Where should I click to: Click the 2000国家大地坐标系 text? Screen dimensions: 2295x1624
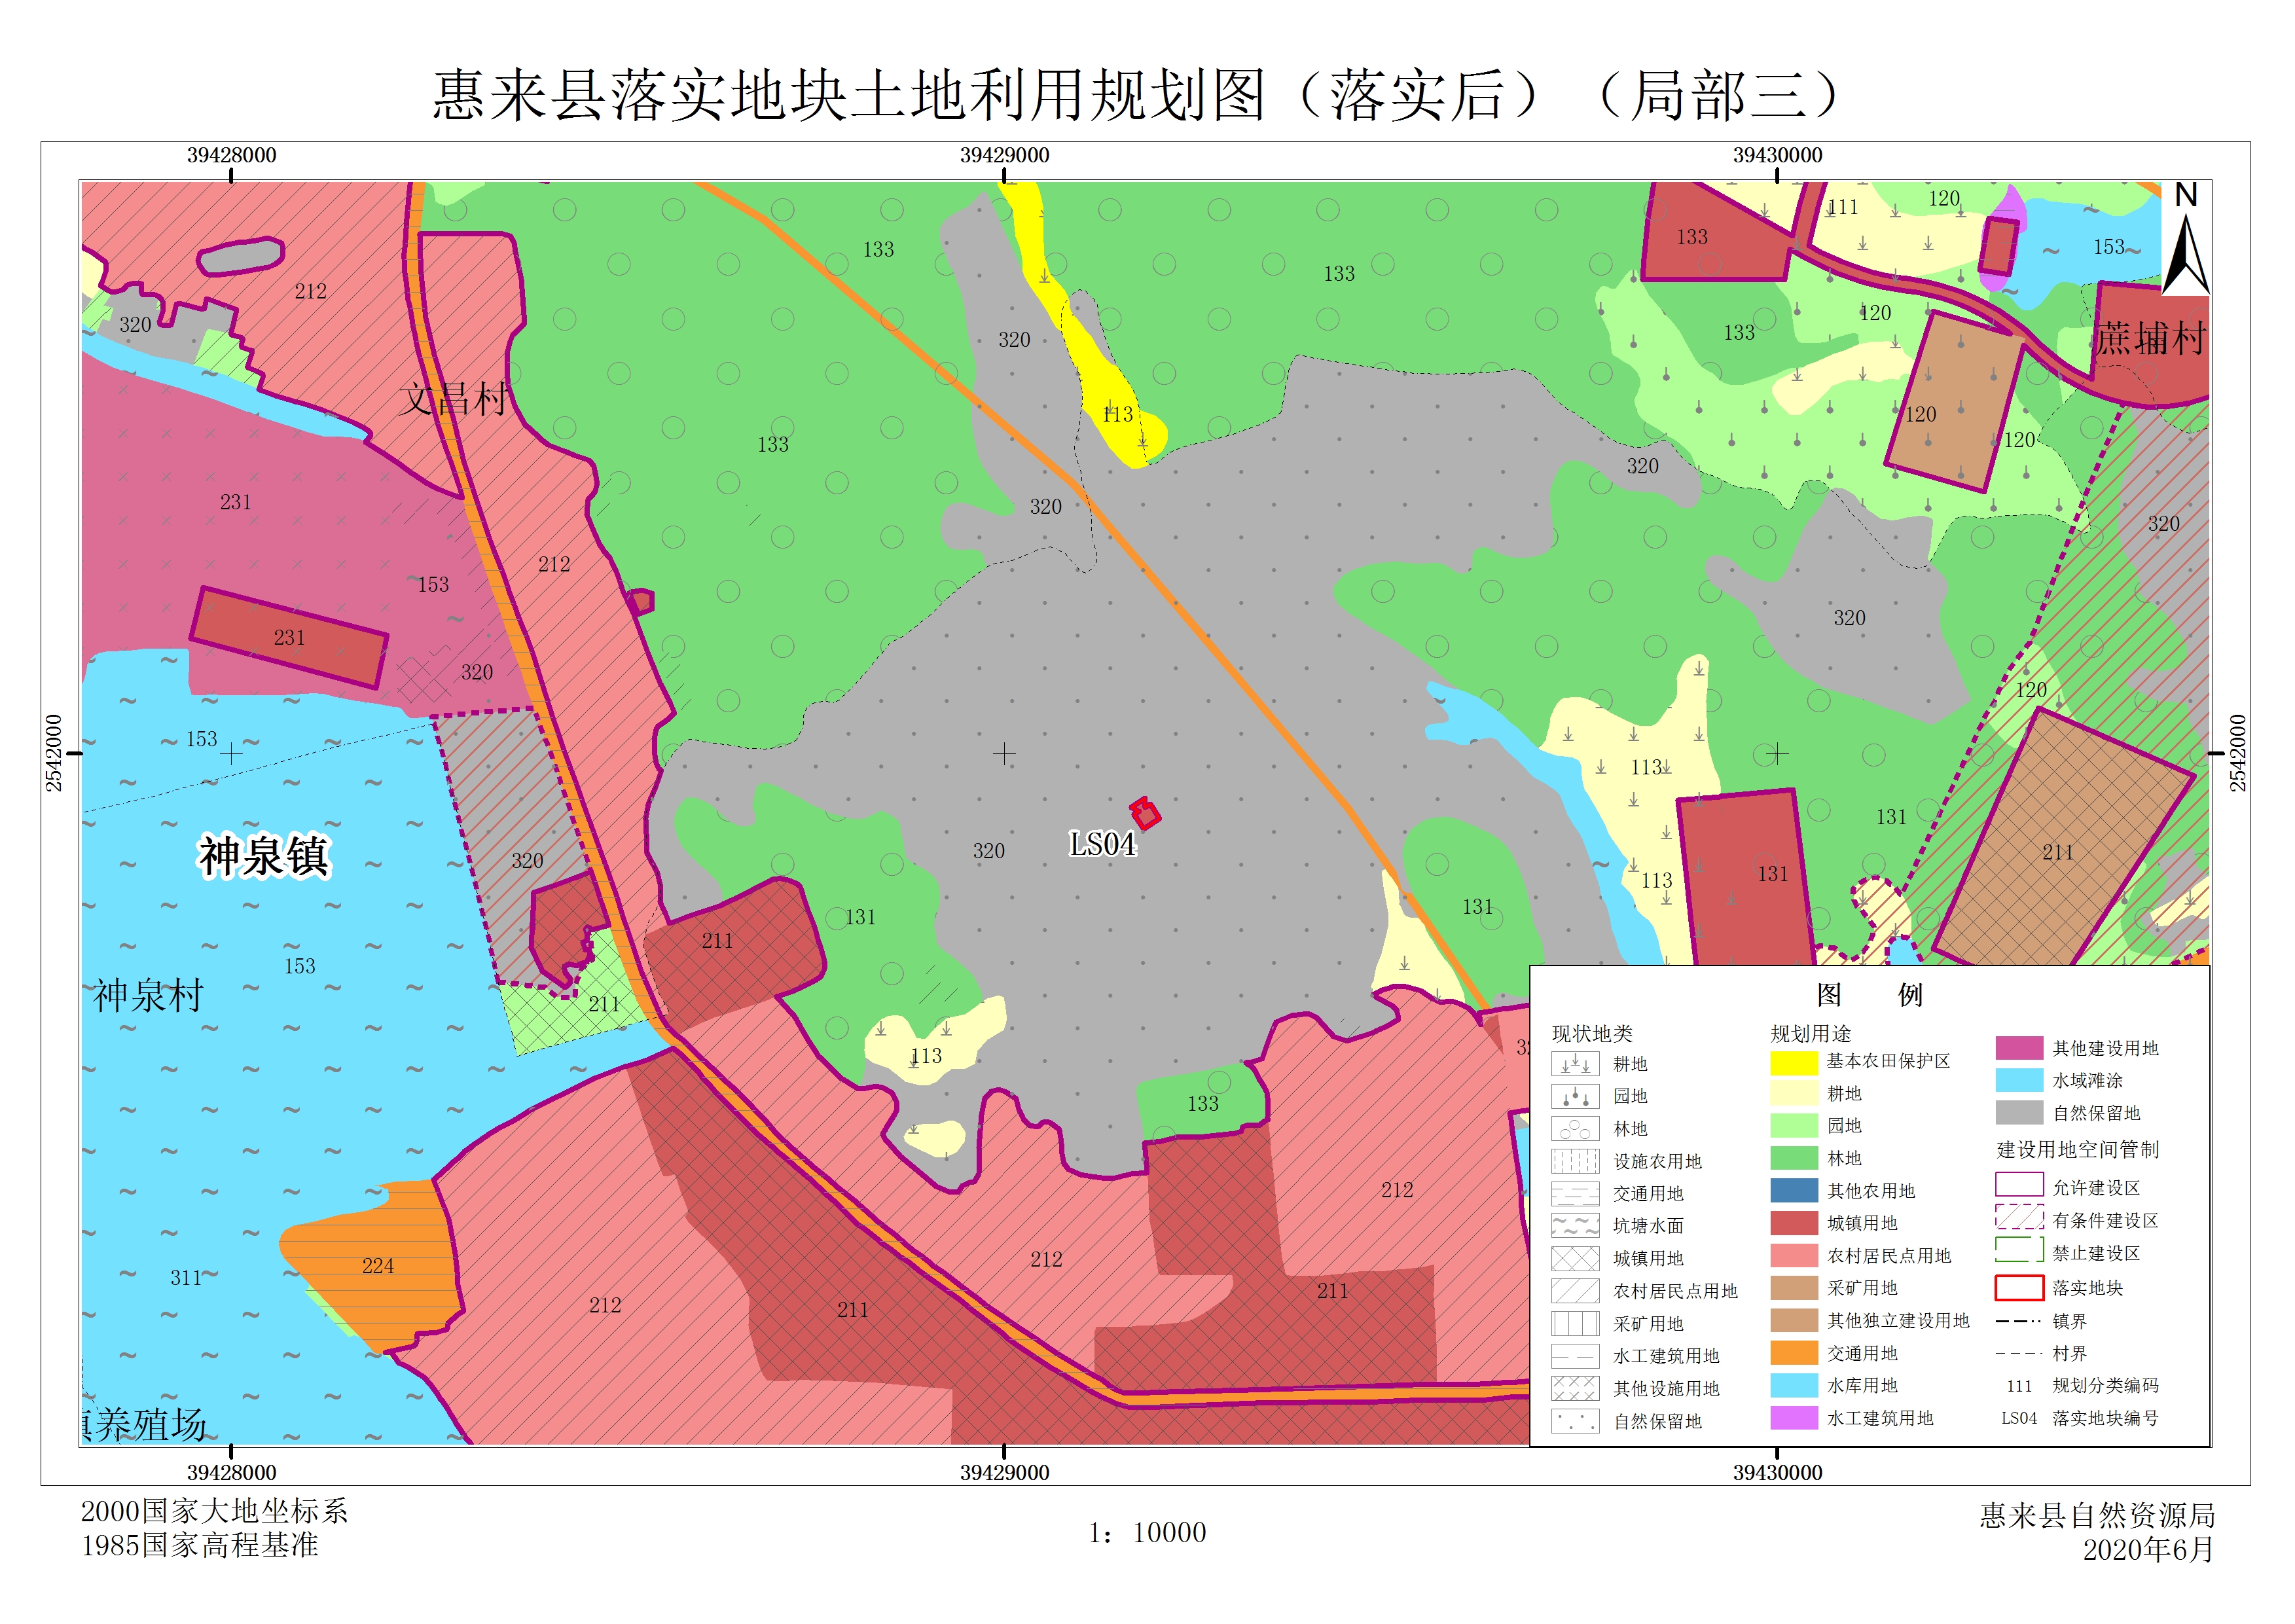[x=214, y=1511]
